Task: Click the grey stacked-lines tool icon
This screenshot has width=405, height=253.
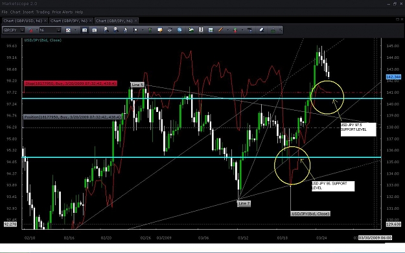Action: (249, 30)
